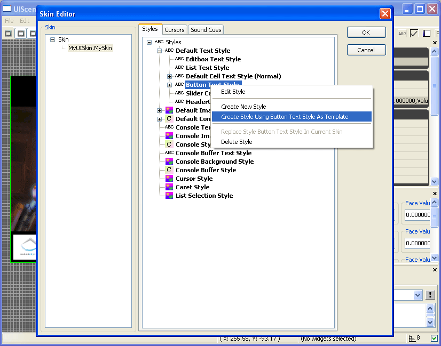This screenshot has height=346, width=441.
Task: Click the ABC icon beside Editbox Text Style
Action: coord(179,59)
